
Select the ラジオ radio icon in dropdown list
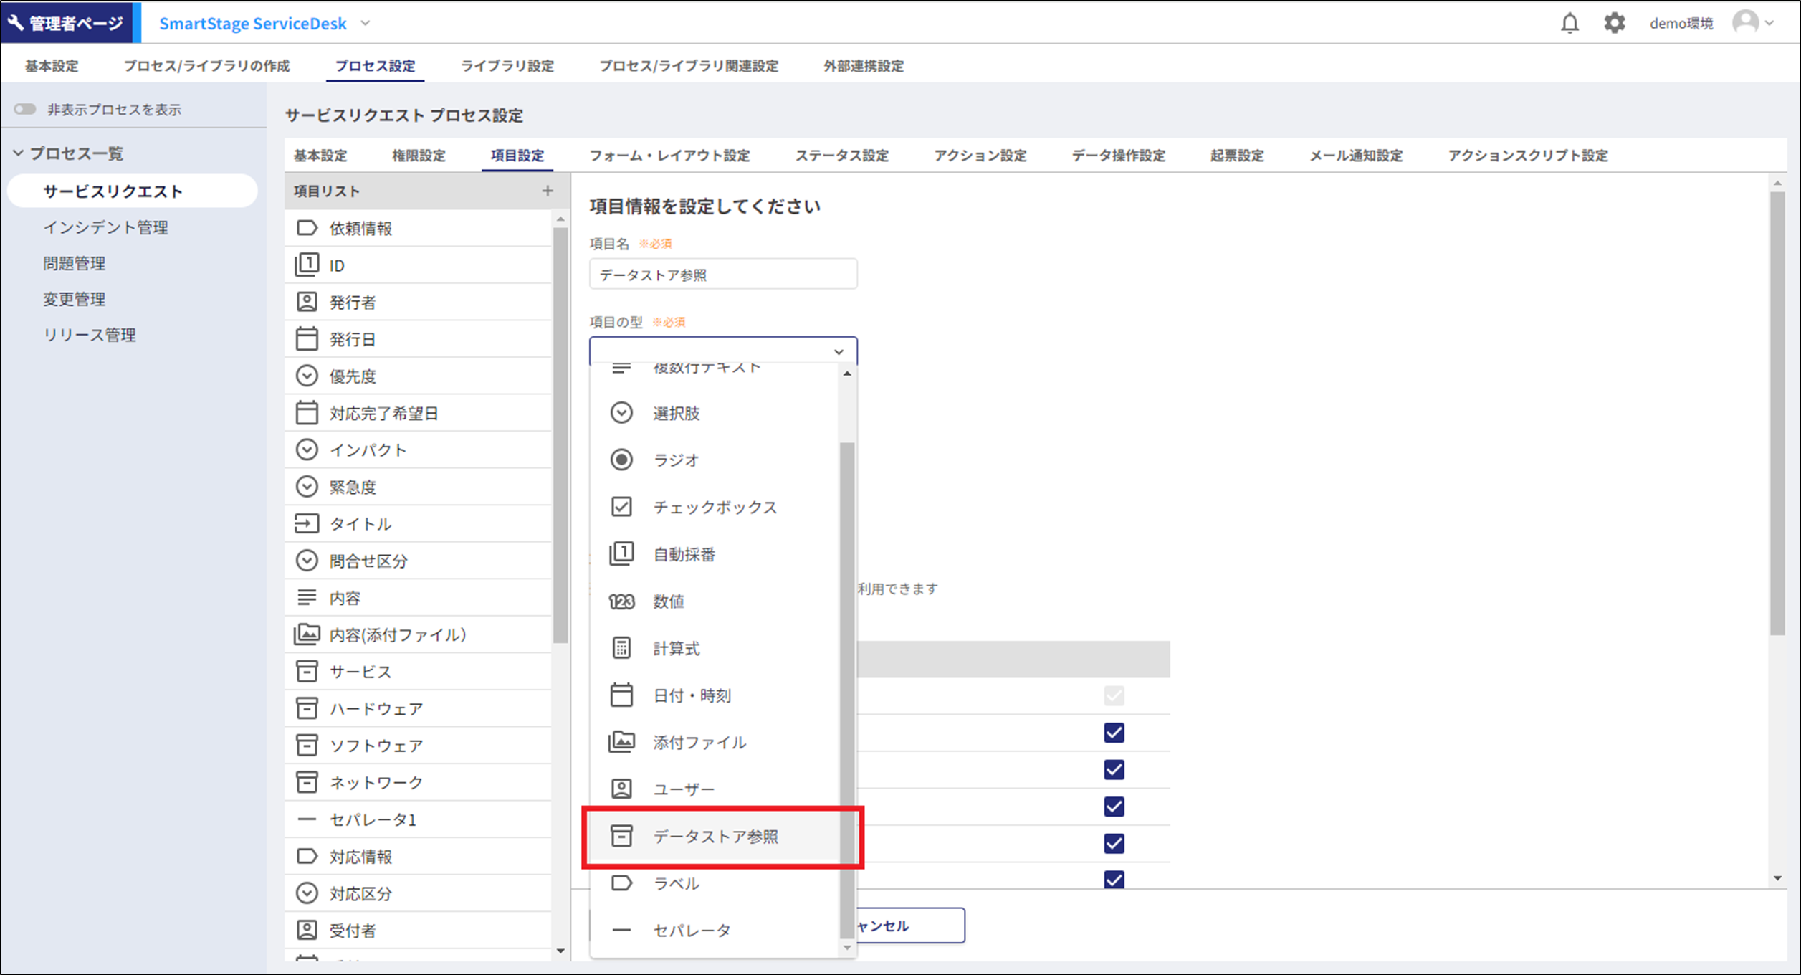[621, 460]
